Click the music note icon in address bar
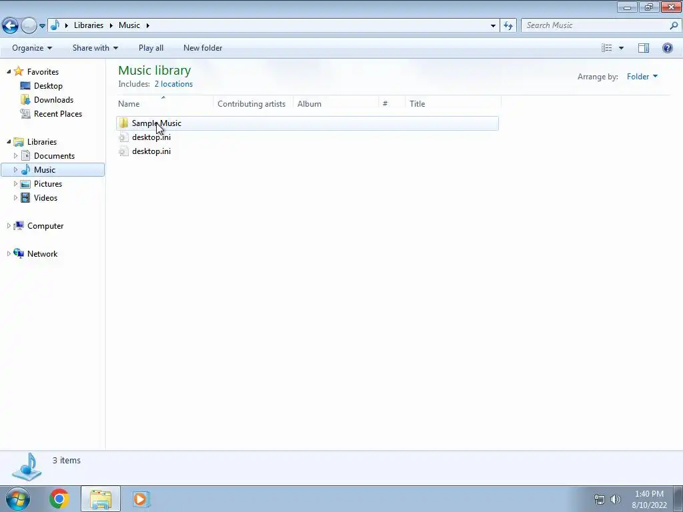Screen dimensions: 683x512 click(55, 25)
